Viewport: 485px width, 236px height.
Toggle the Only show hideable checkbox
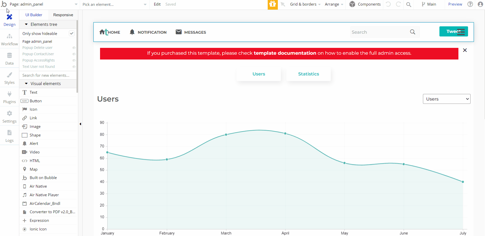(72, 33)
